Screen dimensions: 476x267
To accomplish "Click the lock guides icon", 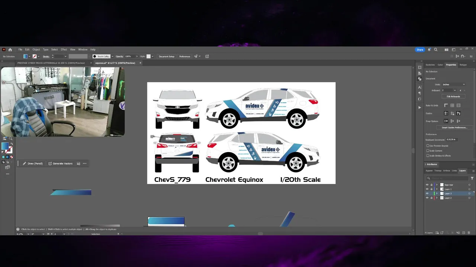I will point(452,113).
